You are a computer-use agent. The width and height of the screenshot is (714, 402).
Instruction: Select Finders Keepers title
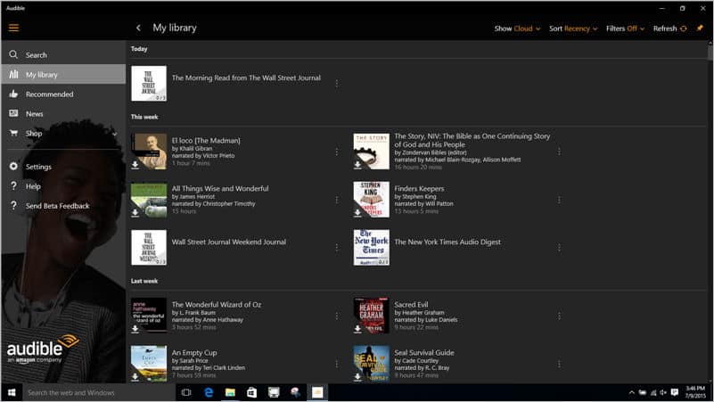(419, 188)
